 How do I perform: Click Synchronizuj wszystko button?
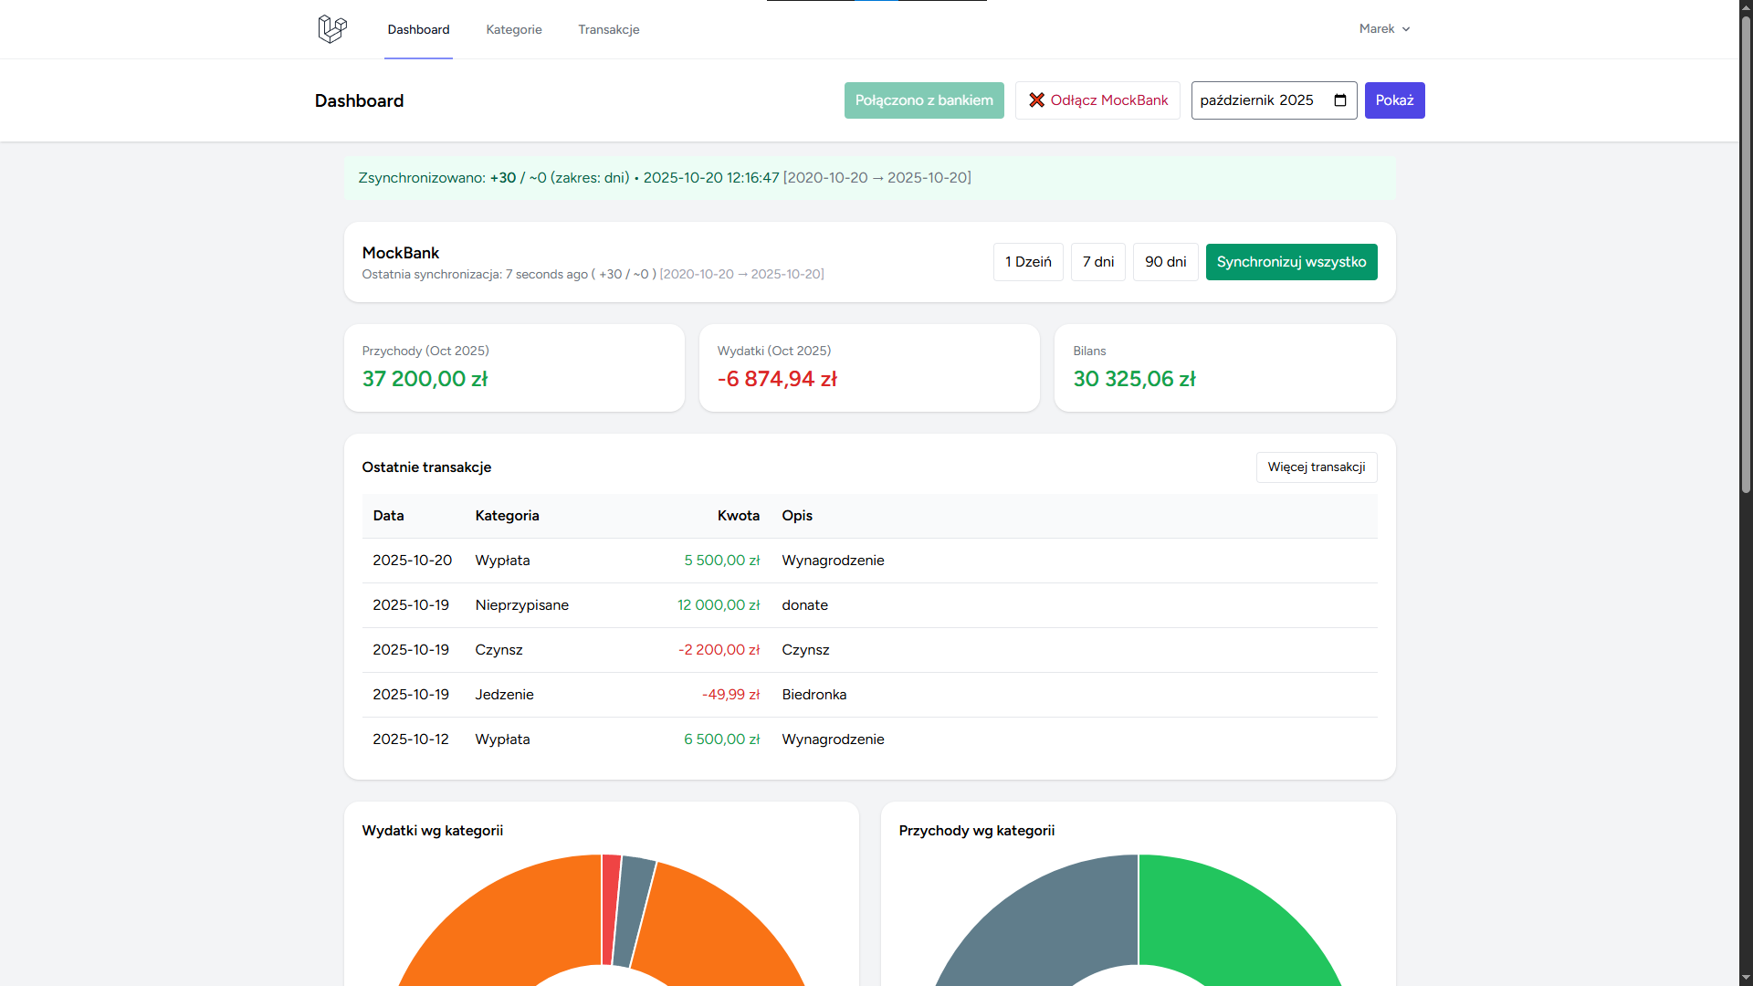(x=1291, y=262)
